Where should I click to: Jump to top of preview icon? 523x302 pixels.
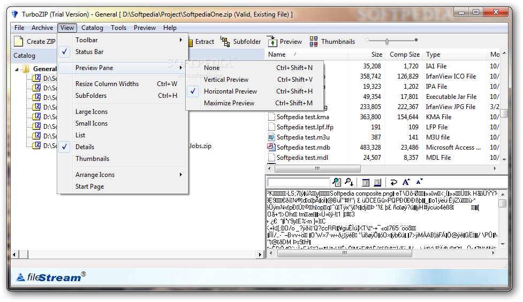366,182
